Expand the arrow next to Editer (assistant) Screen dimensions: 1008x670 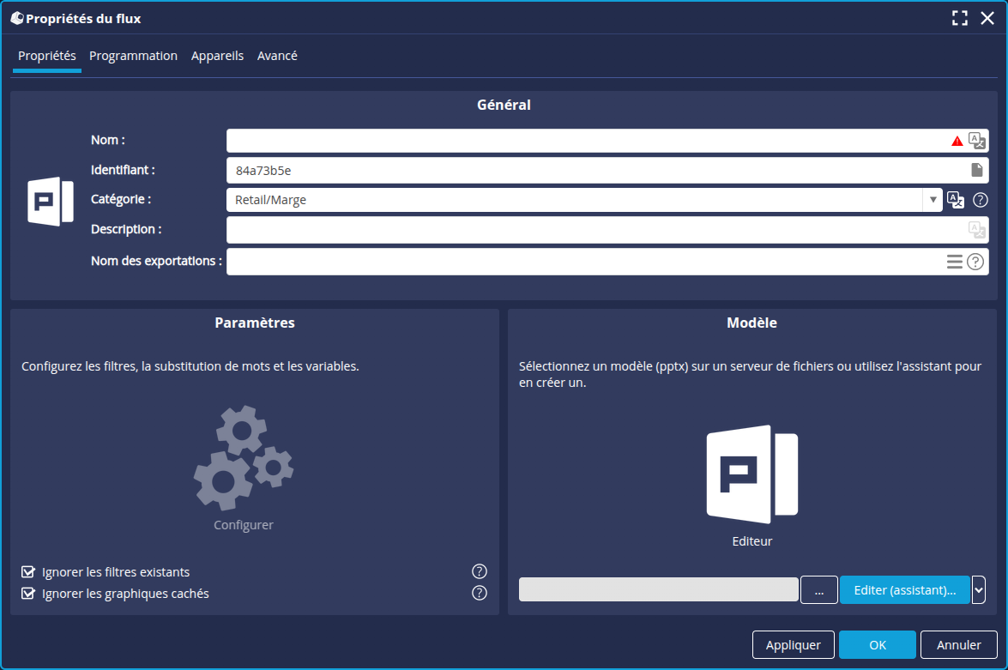[x=979, y=590]
